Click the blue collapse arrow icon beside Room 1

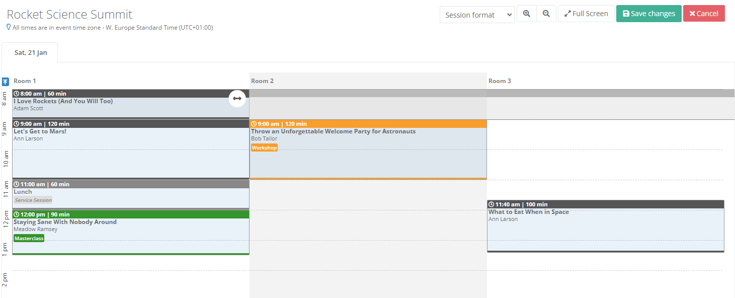[6, 82]
